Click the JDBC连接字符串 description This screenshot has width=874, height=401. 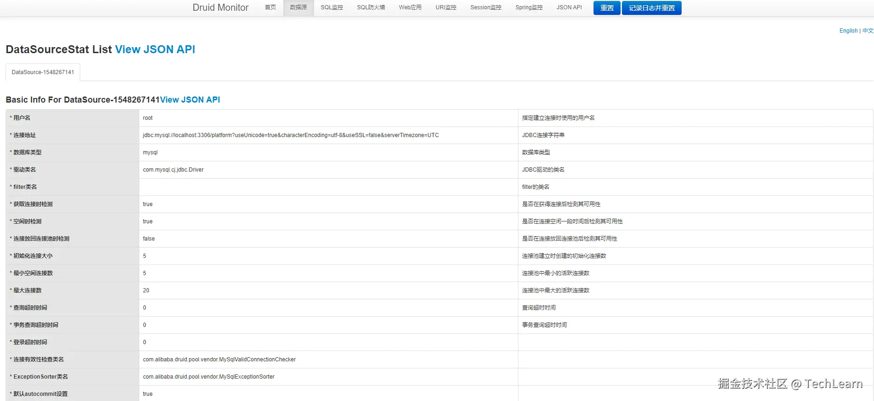click(543, 135)
